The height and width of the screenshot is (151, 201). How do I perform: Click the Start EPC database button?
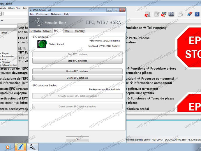pyautogui.click(x=77, y=54)
